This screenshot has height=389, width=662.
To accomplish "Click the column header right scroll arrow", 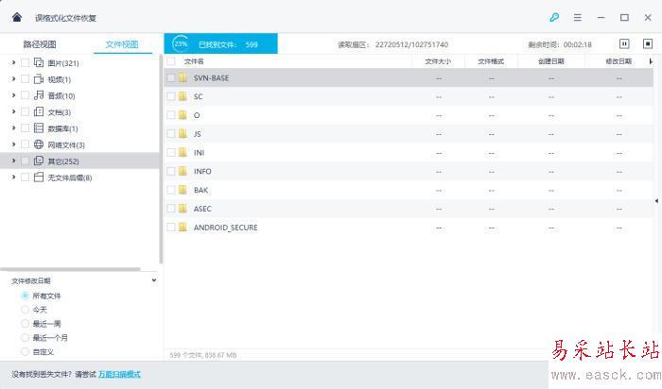I will coord(651,61).
